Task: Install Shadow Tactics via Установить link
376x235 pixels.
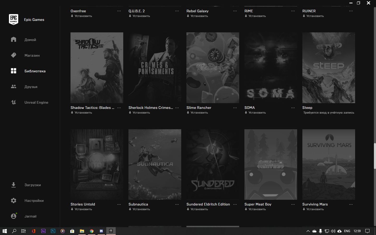Action: pos(83,113)
